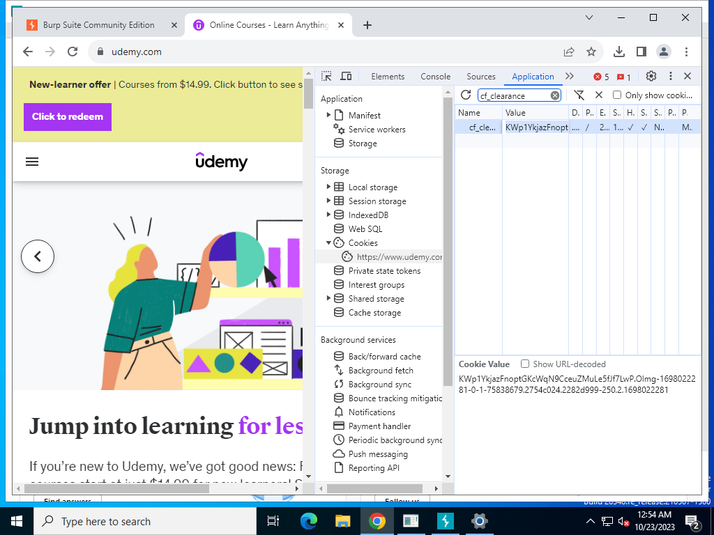The height and width of the screenshot is (535, 714).
Task: Switch to Sources tab
Action: [481, 77]
